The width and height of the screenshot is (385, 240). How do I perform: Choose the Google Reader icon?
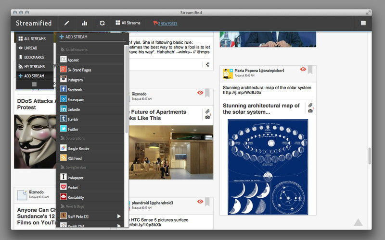pyautogui.click(x=64, y=148)
